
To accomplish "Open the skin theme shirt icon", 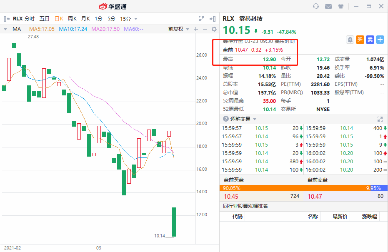I will 341,6.
